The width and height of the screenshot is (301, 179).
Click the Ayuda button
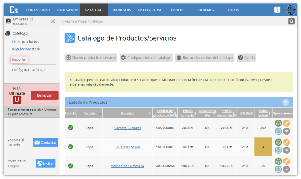coord(246,58)
